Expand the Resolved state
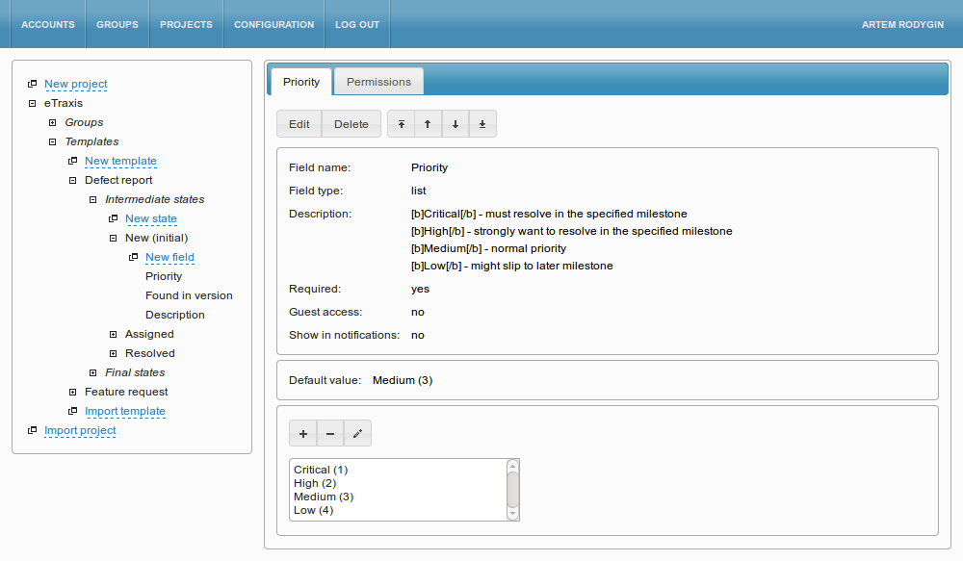Image resolution: width=963 pixels, height=561 pixels. click(x=114, y=353)
